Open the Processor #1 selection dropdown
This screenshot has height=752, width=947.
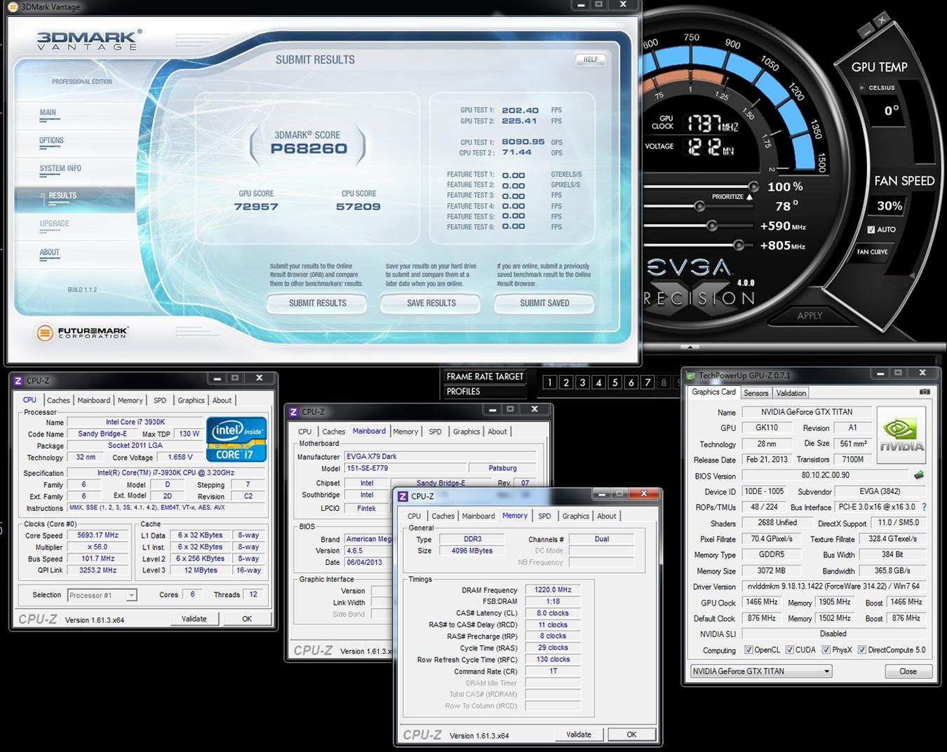[102, 595]
